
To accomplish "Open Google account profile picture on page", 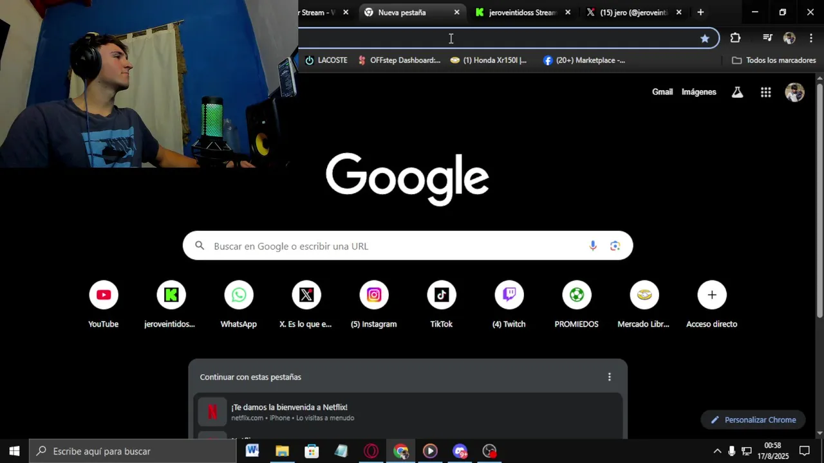I will click(794, 92).
